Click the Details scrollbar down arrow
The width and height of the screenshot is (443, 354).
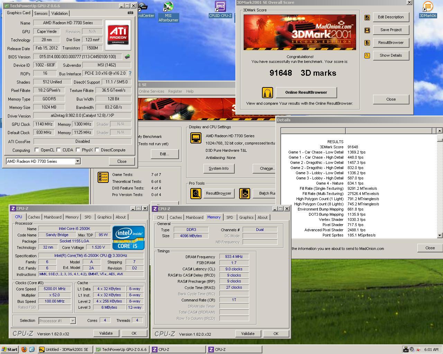point(440,235)
